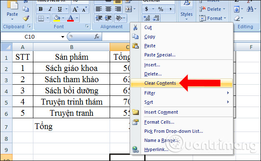Click the Increase Decimal icon
The width and height of the screenshot is (261, 161).
point(147,18)
